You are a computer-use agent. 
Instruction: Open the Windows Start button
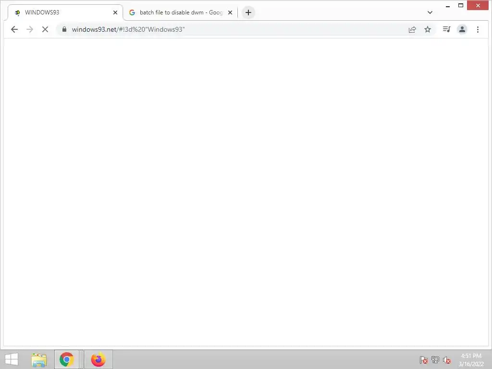[12, 359]
